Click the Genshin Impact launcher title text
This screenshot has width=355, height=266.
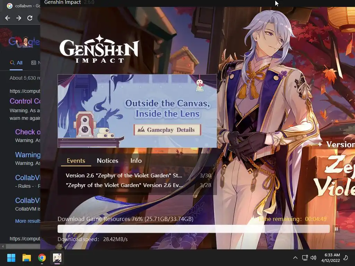(x=63, y=2)
